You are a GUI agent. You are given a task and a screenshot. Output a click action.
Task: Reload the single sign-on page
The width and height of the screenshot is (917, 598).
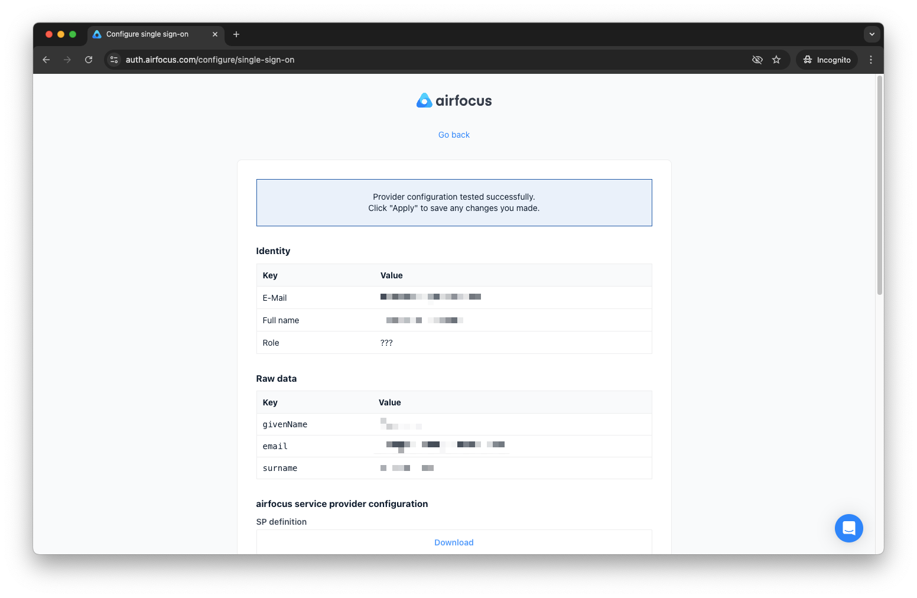point(89,60)
